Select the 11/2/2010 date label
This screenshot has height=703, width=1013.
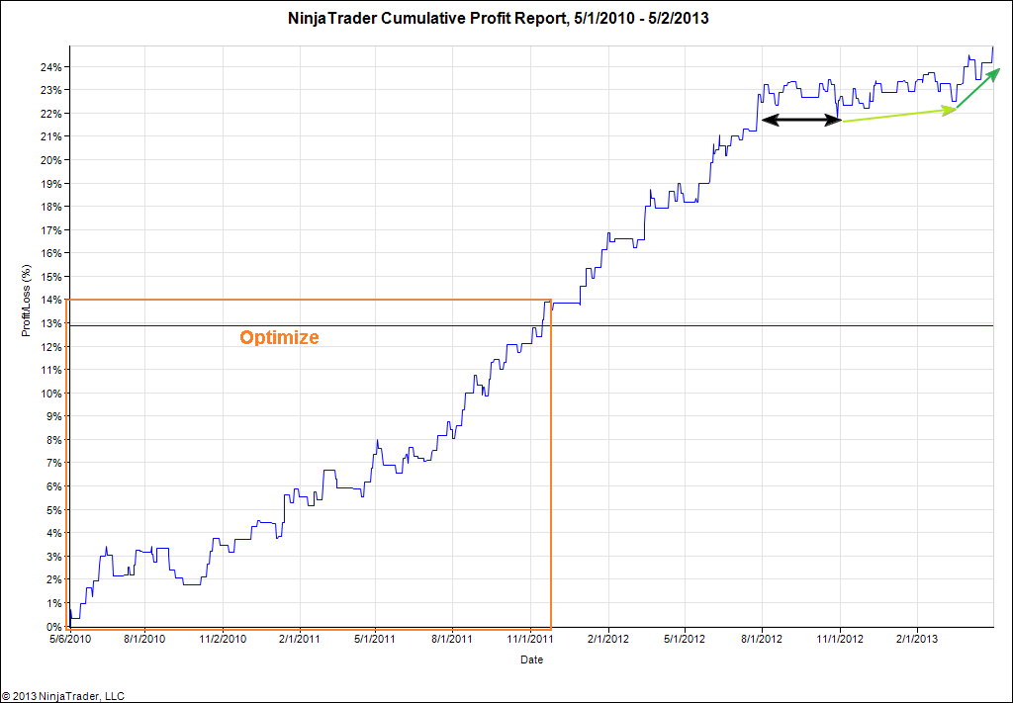(223, 639)
